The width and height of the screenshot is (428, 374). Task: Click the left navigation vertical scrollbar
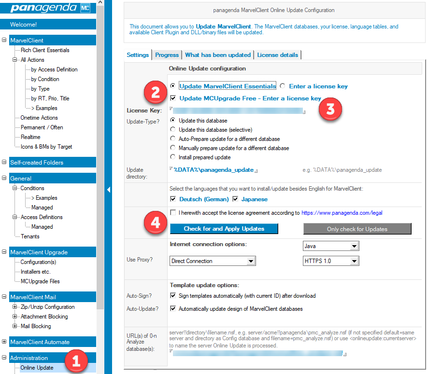pyautogui.click(x=100, y=157)
